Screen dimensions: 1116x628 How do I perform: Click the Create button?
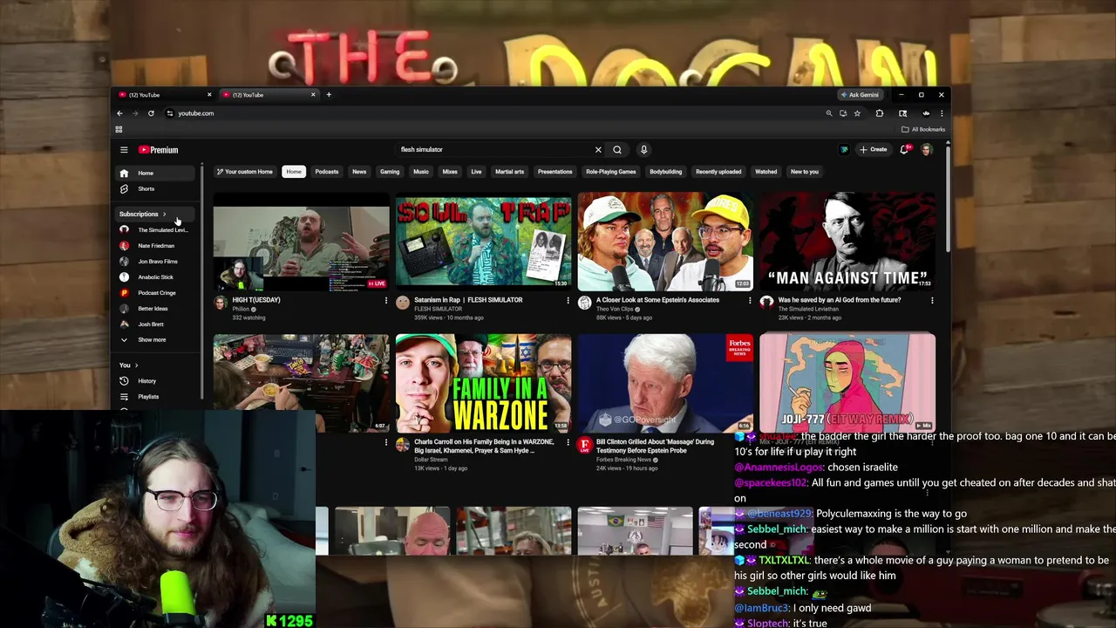tap(873, 150)
